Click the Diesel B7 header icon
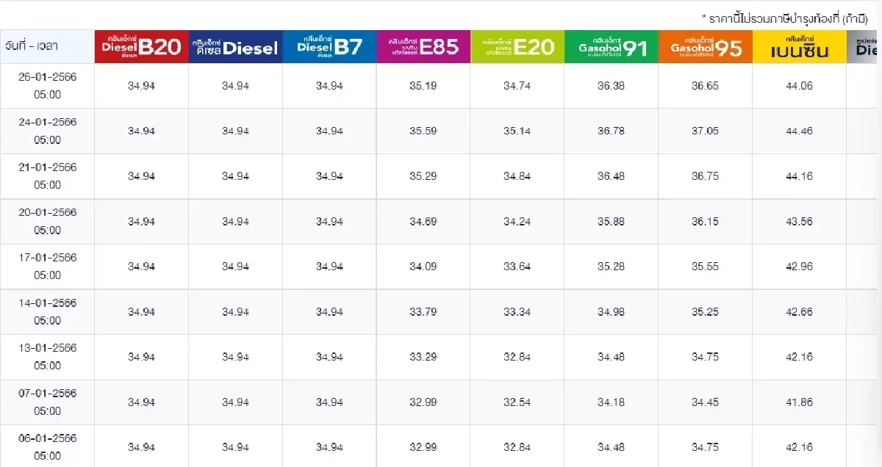Image resolution: width=882 pixels, height=467 pixels. [329, 47]
